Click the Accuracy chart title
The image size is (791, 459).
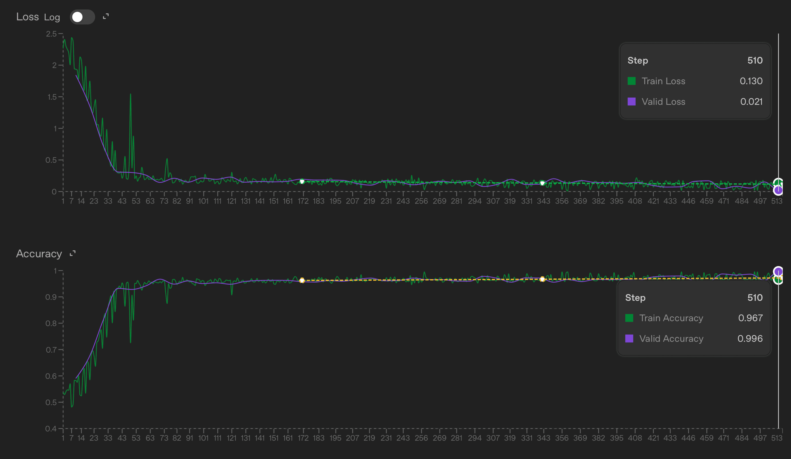[39, 254]
